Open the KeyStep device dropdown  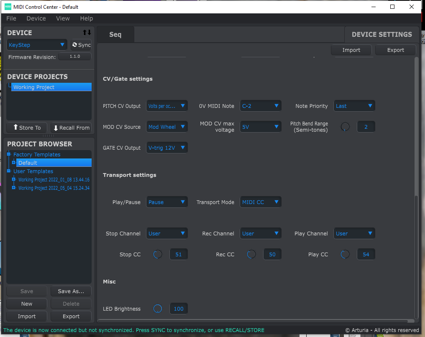36,45
